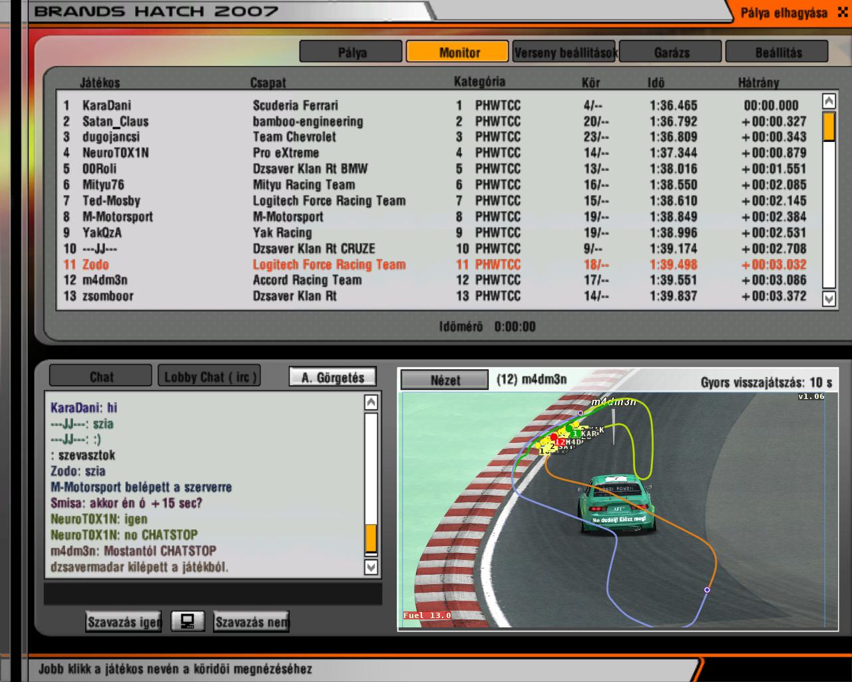The image size is (852, 682).
Task: Click the down arrow of the standings scrollbar
Action: click(x=829, y=299)
